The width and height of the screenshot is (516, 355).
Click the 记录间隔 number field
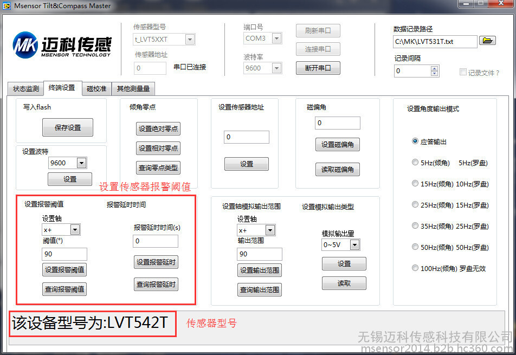click(x=412, y=71)
